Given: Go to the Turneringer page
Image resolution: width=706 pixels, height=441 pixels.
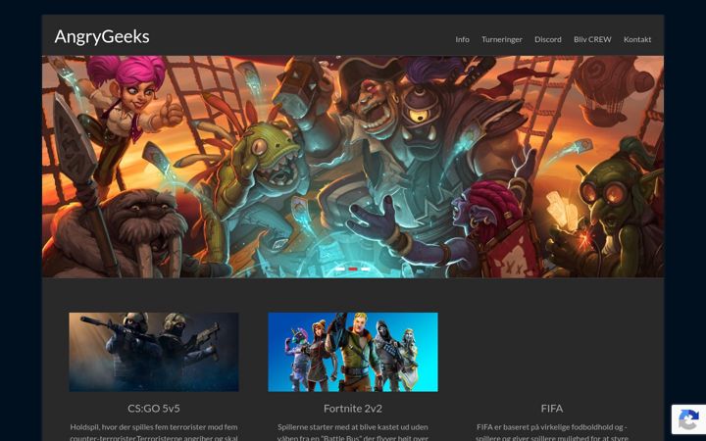Looking at the screenshot, I should point(502,39).
